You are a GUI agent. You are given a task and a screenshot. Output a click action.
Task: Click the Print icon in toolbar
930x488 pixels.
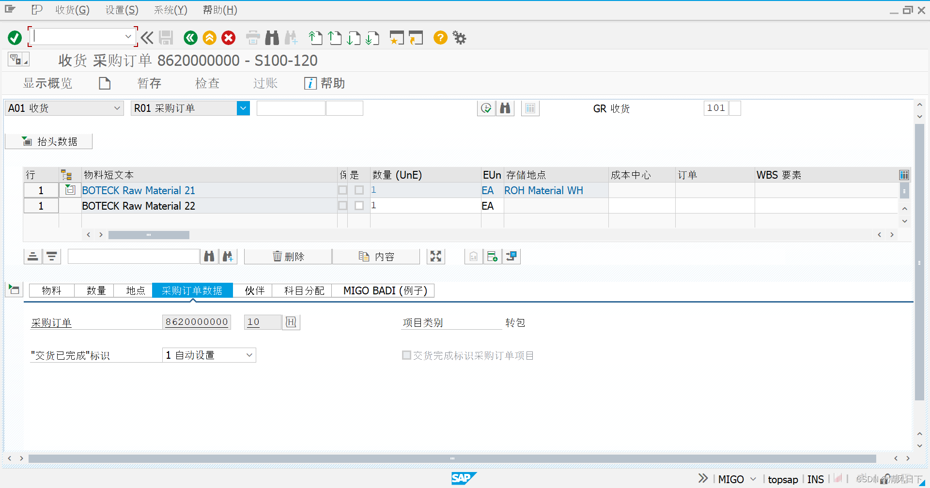click(253, 38)
